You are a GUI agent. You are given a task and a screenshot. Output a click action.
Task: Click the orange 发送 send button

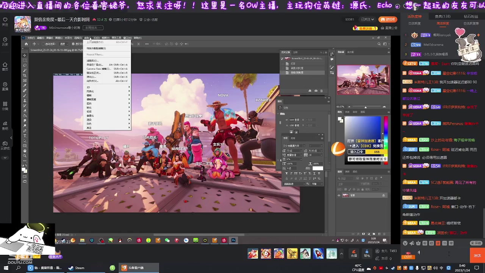pyautogui.click(x=477, y=256)
